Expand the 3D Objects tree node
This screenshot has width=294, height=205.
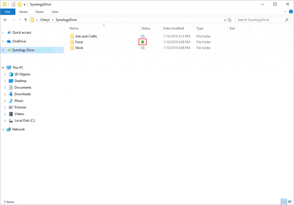point(5,74)
